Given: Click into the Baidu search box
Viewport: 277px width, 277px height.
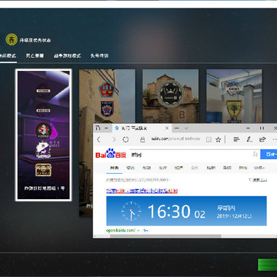Looking at the screenshot, I should (191, 155).
